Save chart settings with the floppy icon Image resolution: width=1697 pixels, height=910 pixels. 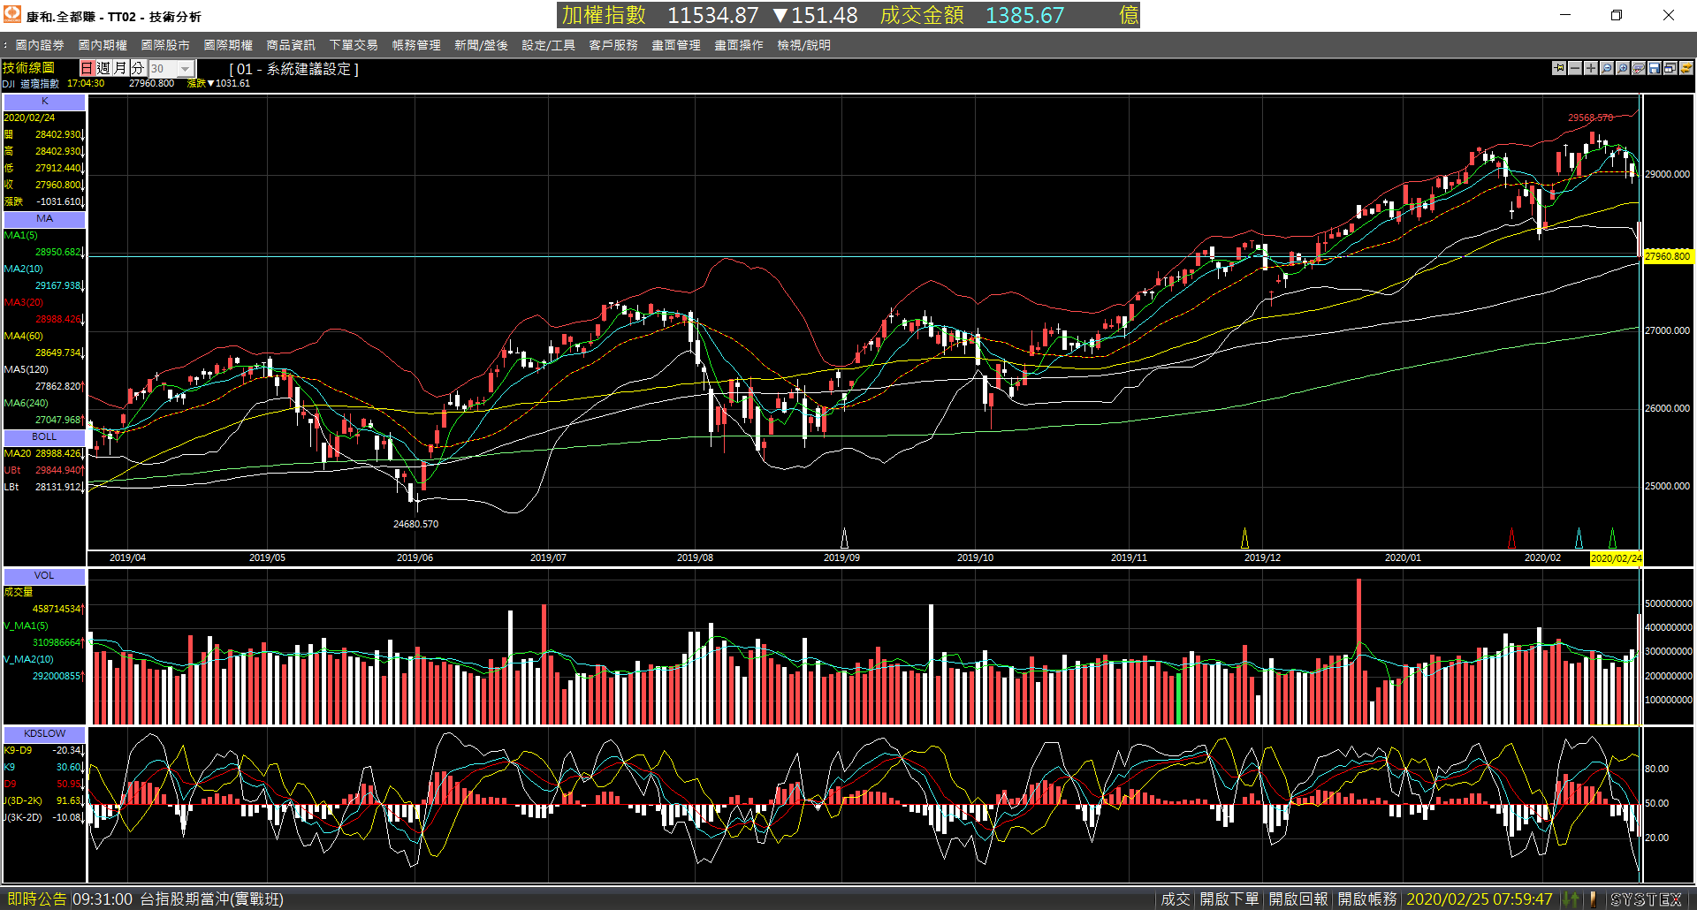coord(1655,68)
